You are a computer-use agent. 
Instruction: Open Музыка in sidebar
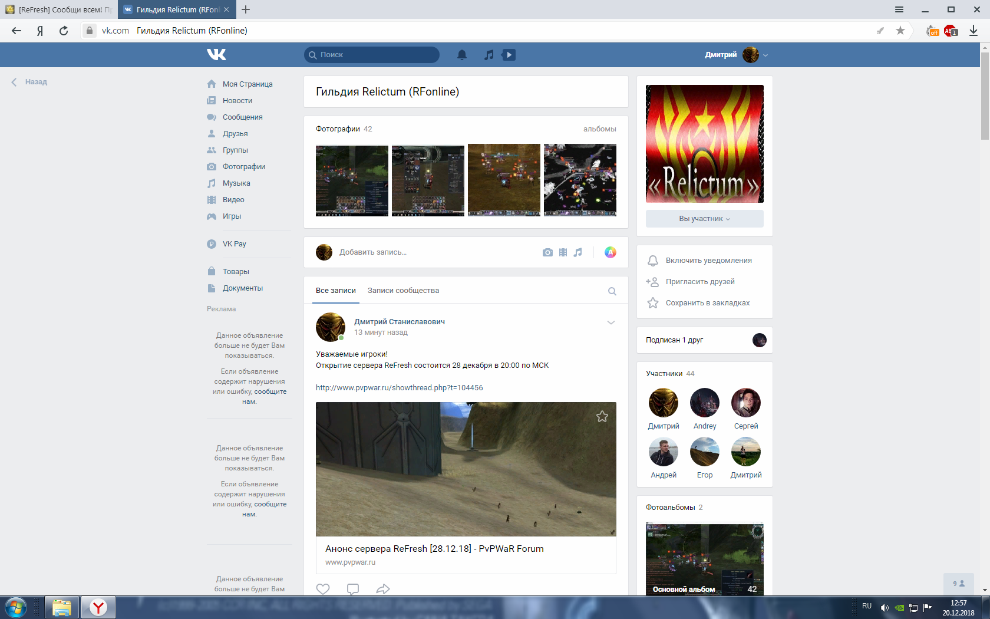(236, 183)
